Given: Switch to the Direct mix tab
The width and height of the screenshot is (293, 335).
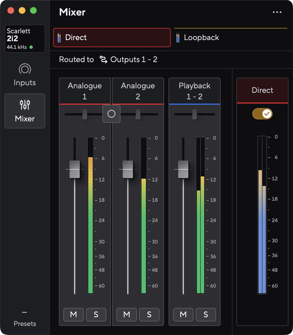Looking at the screenshot, I should [x=112, y=37].
